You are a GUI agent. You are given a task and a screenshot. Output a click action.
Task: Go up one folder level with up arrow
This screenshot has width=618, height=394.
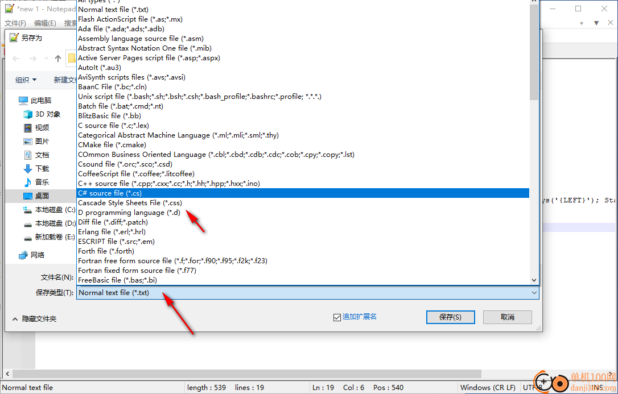[x=58, y=59]
